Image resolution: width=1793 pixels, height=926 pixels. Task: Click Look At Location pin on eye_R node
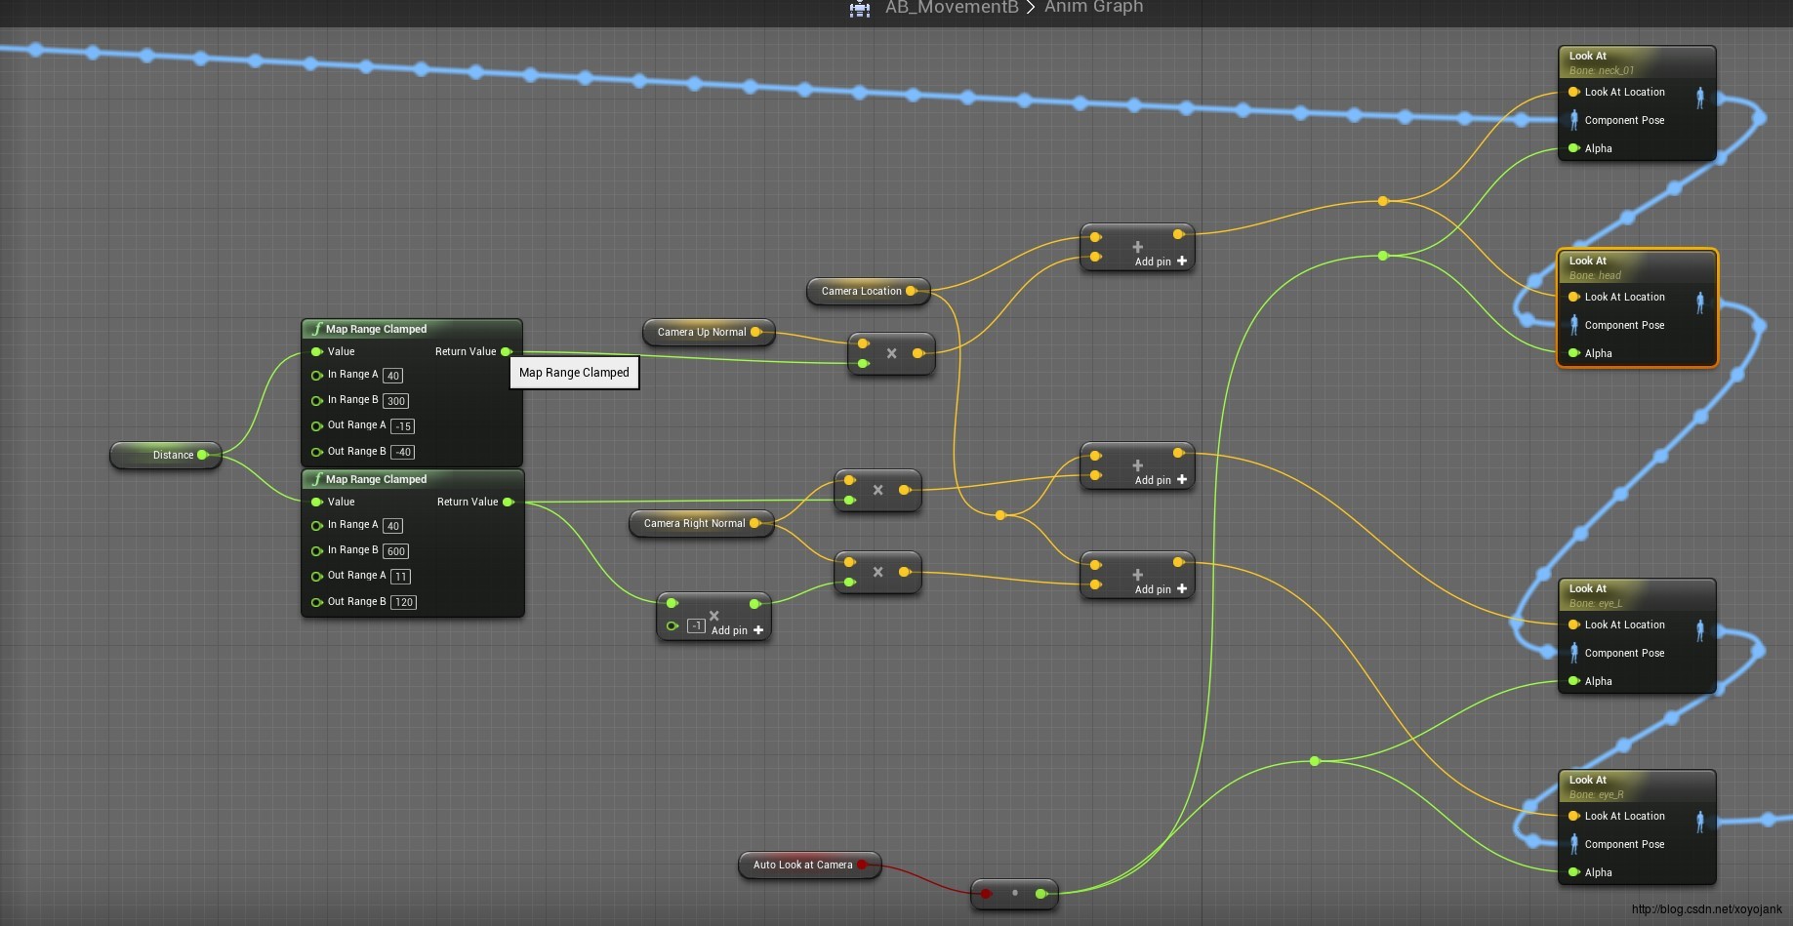(1573, 816)
